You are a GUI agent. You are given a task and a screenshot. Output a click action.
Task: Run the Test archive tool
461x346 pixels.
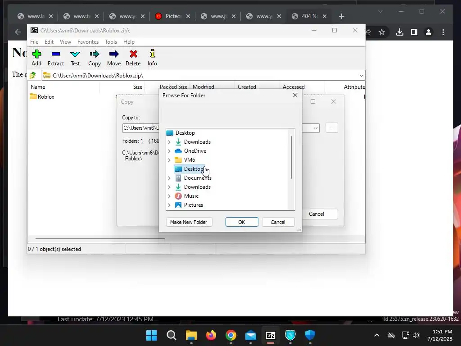pyautogui.click(x=75, y=58)
